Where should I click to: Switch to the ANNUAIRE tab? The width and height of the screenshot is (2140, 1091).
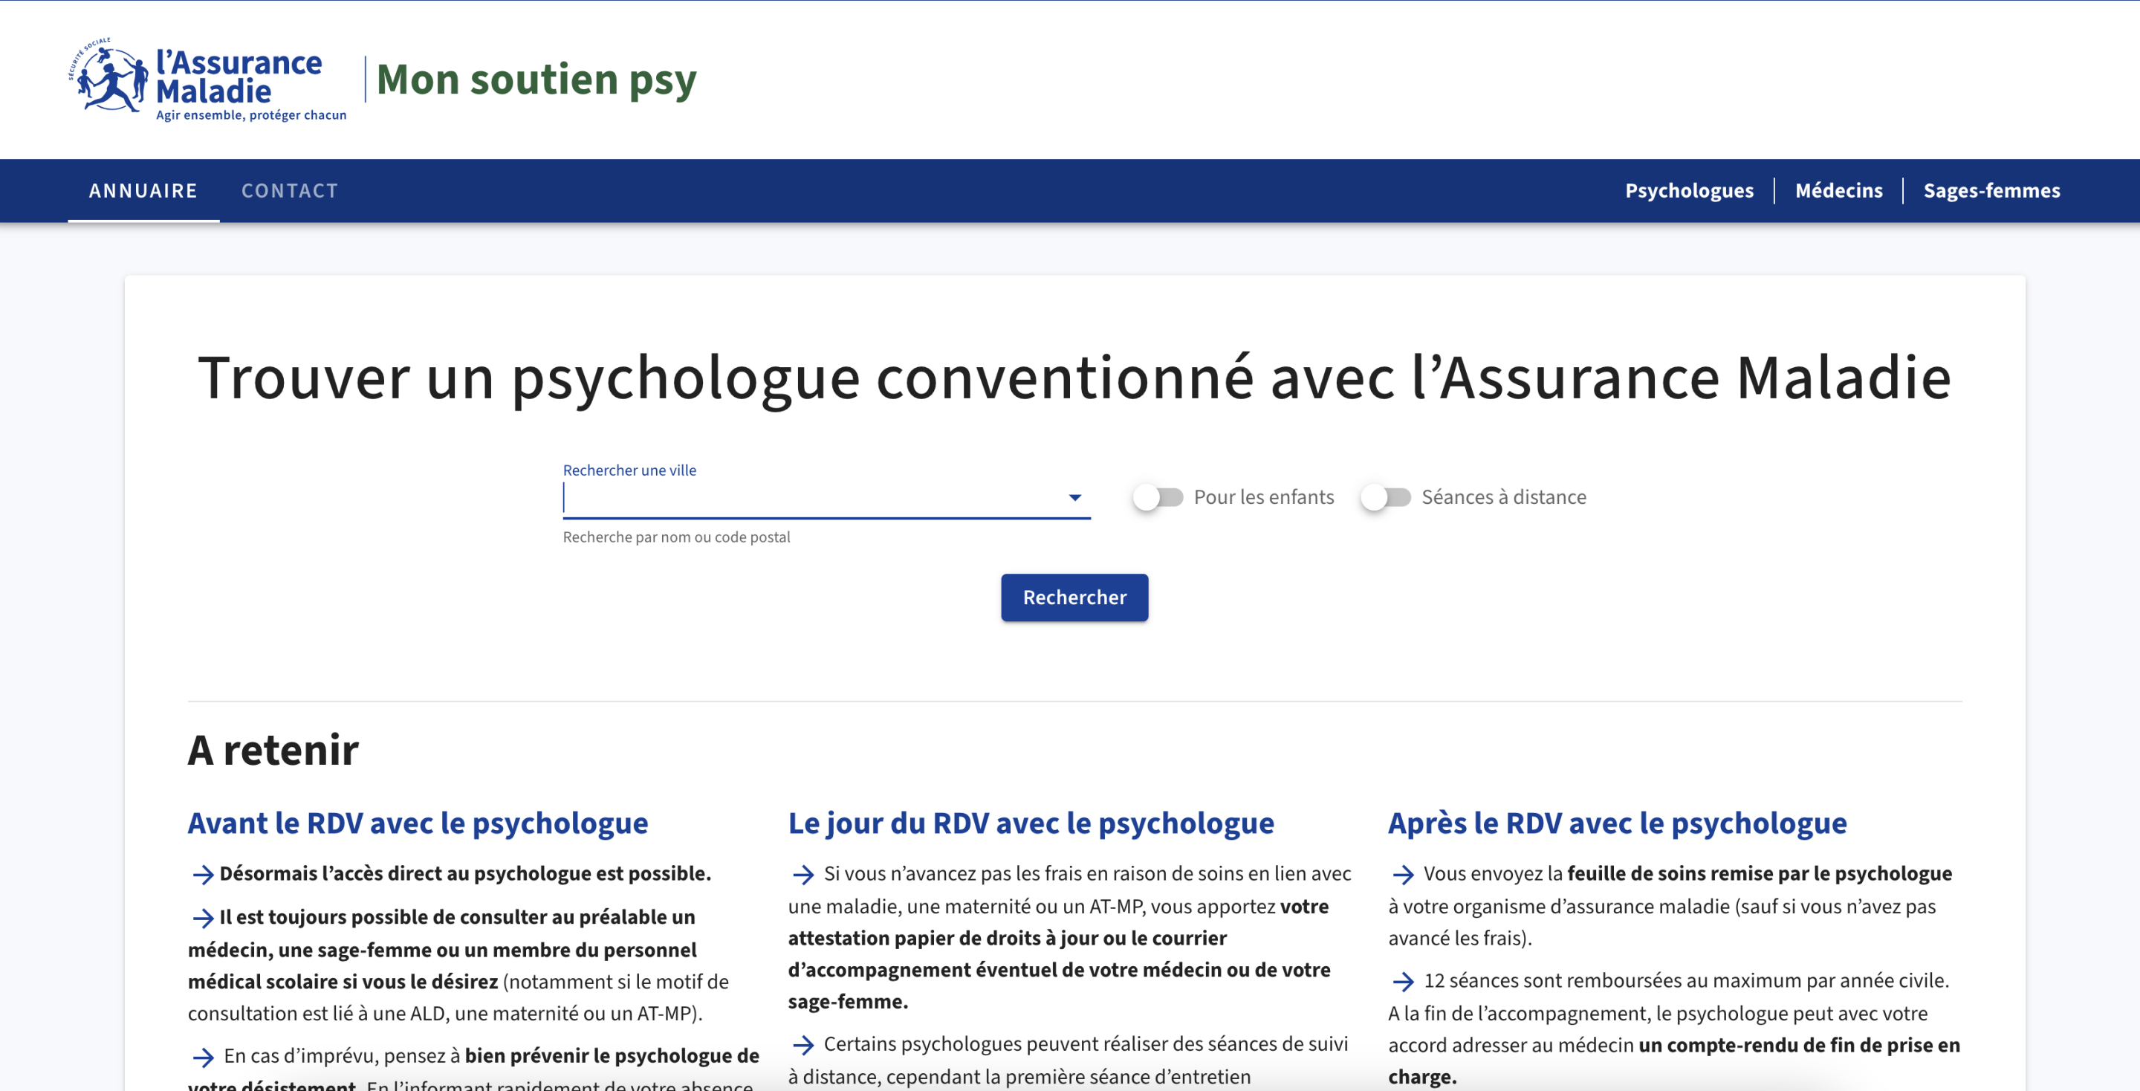pos(143,190)
